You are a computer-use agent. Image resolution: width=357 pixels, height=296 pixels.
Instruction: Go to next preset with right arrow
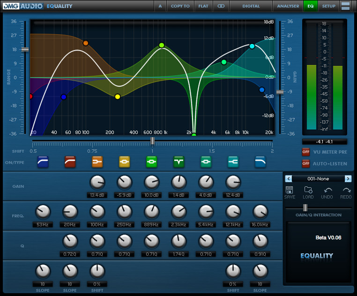point(348,178)
